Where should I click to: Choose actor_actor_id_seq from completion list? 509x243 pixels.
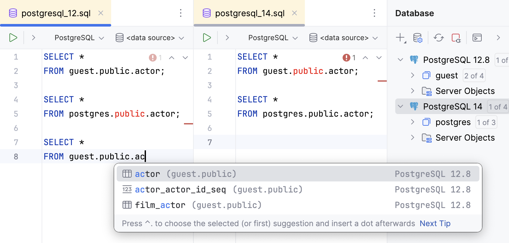click(180, 190)
